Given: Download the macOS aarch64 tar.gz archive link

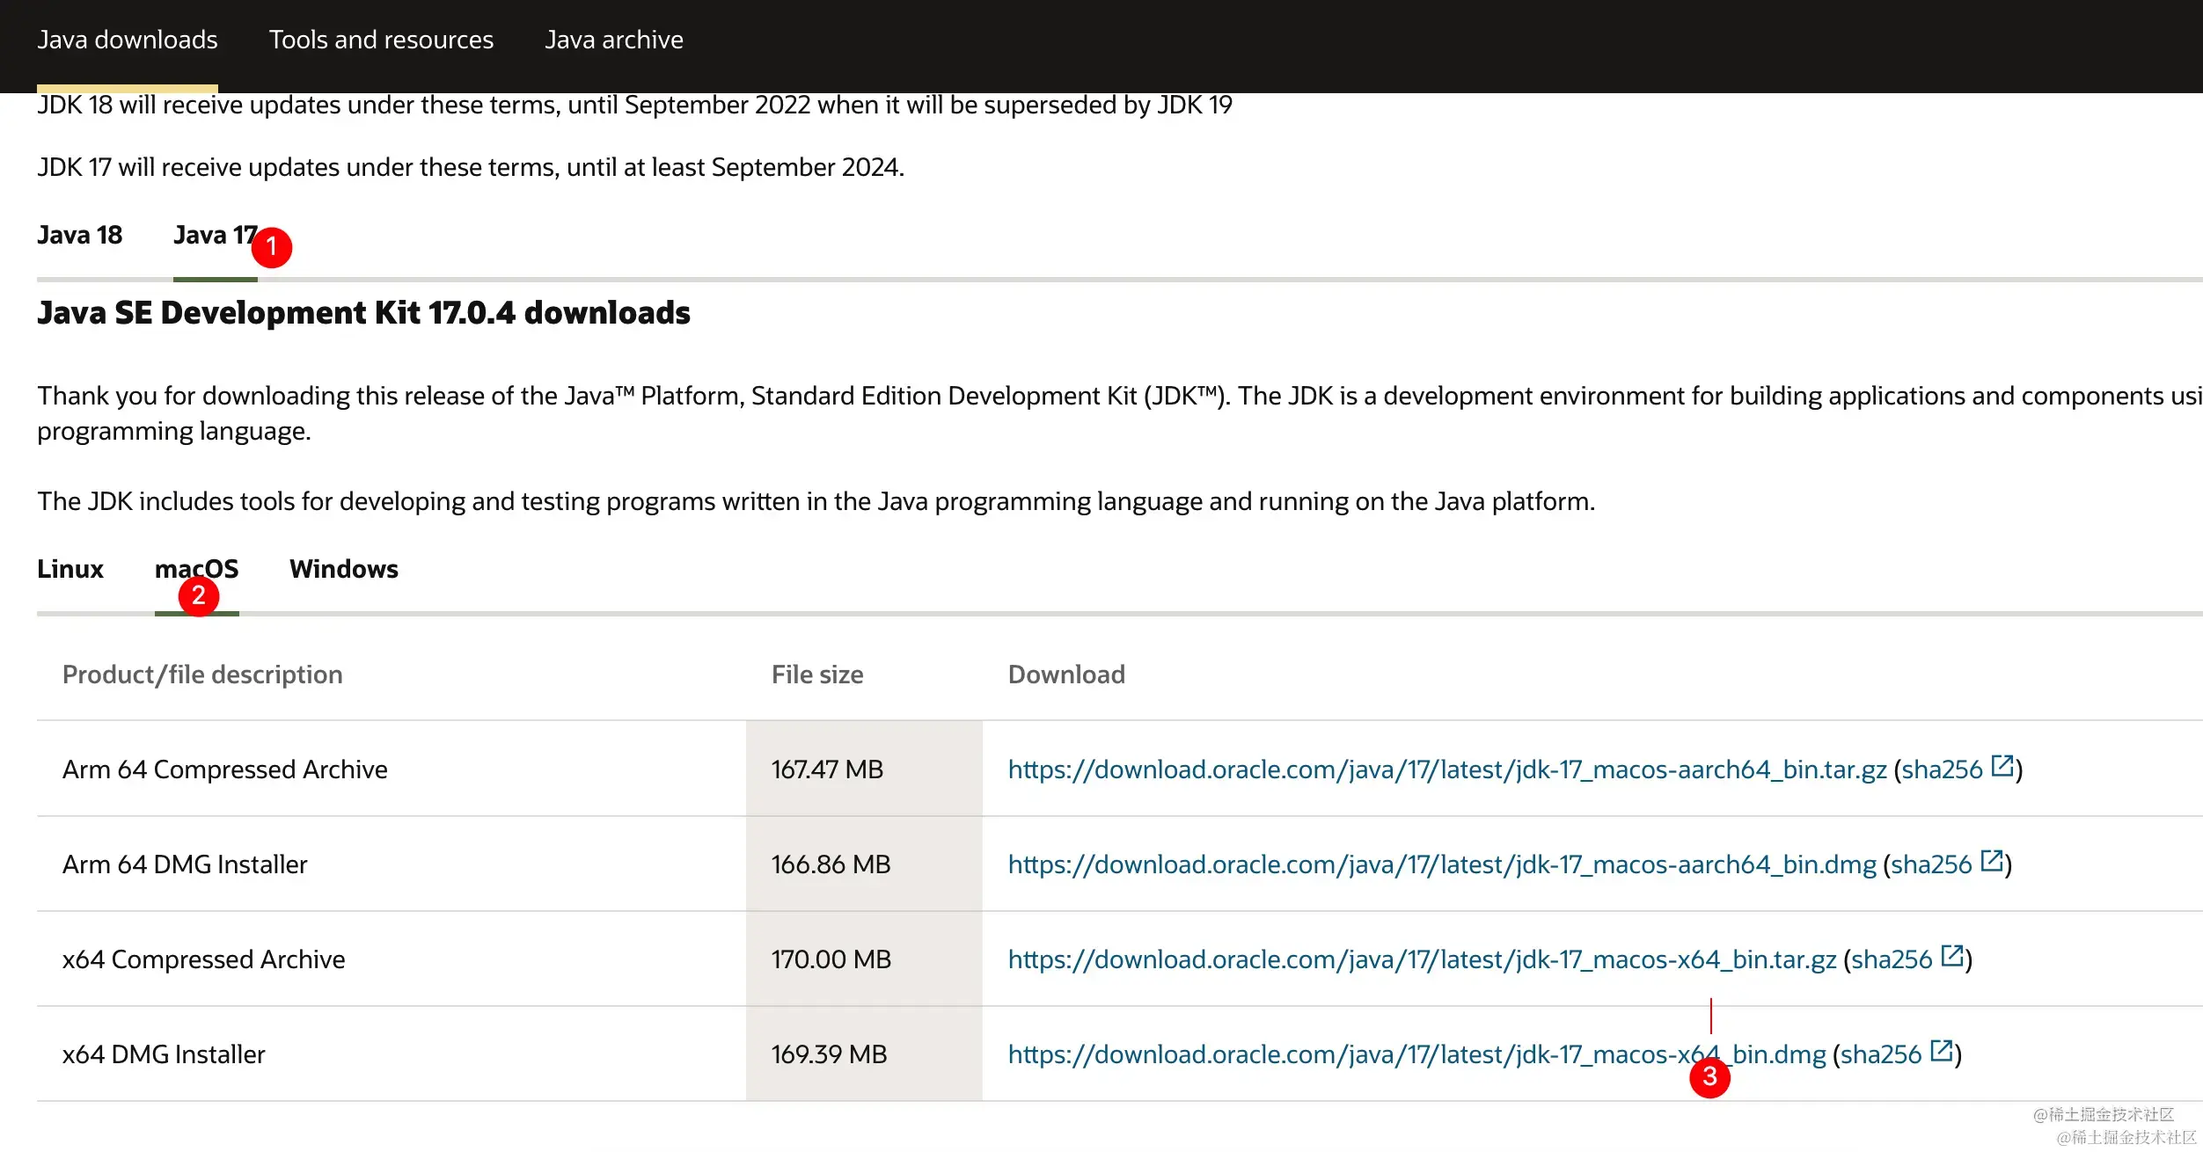Looking at the screenshot, I should coord(1446,769).
